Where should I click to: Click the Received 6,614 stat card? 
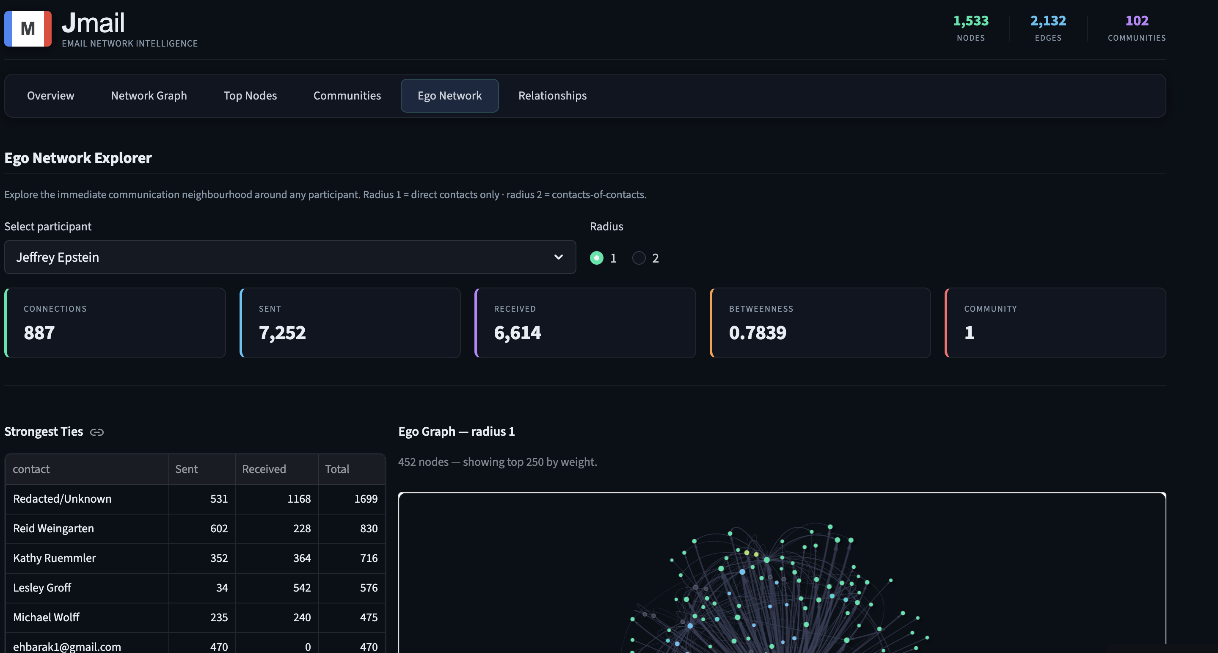(x=585, y=323)
